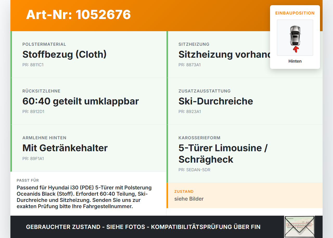Viewport: 333px width, 238px height.
Task: Click the envelope document thumbnail in footer
Action: 299,227
